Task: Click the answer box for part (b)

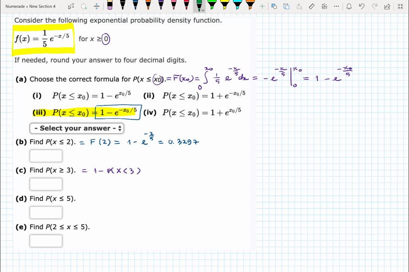Action: [x=46, y=156]
